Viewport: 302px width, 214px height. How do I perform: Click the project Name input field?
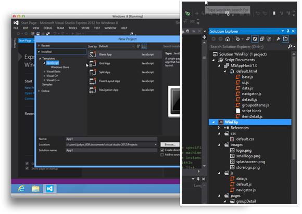[111, 139]
